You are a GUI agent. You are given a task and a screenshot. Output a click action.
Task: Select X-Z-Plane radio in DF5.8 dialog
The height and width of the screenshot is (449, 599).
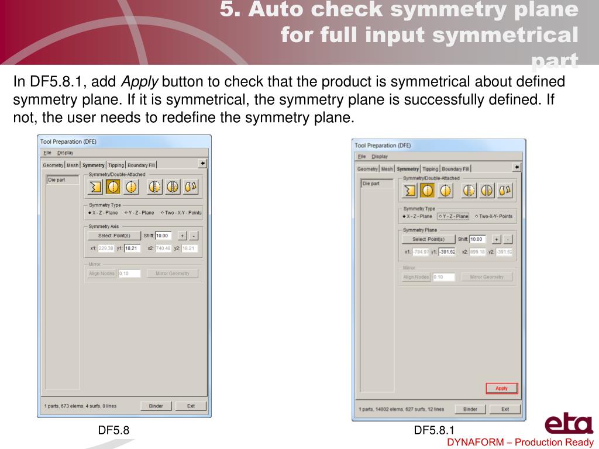pyautogui.click(x=103, y=213)
